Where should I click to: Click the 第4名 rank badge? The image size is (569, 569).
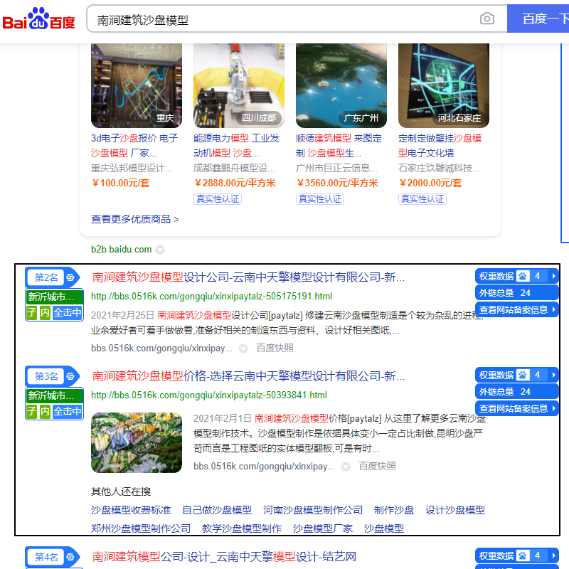46,557
